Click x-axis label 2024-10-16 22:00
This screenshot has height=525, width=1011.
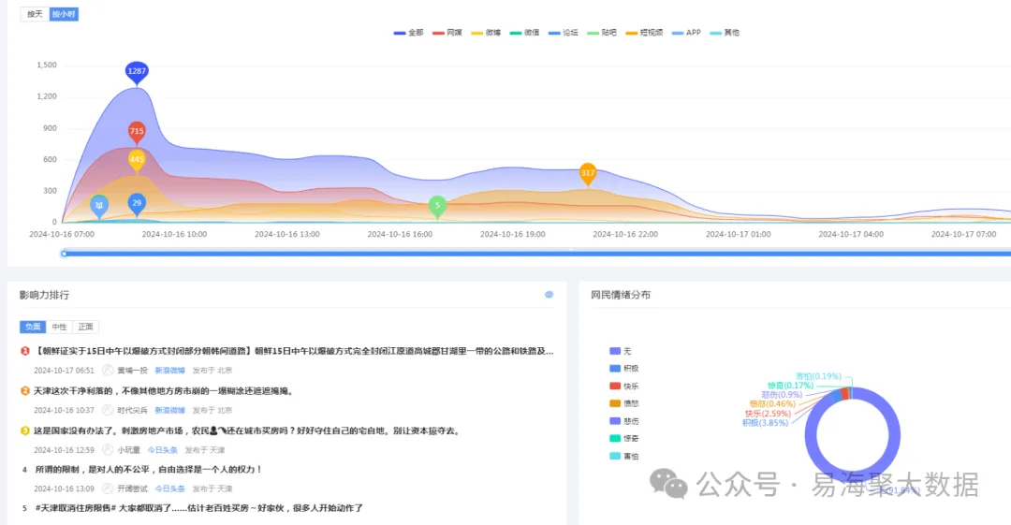(x=625, y=234)
